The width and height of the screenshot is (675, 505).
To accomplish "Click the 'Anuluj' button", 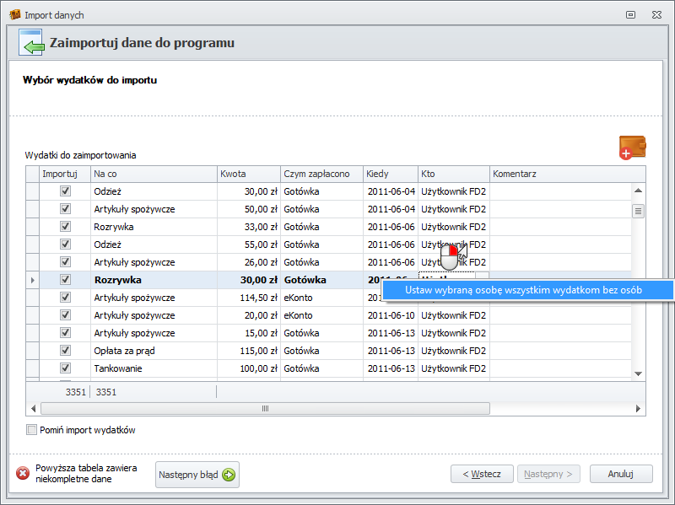I will 620,474.
